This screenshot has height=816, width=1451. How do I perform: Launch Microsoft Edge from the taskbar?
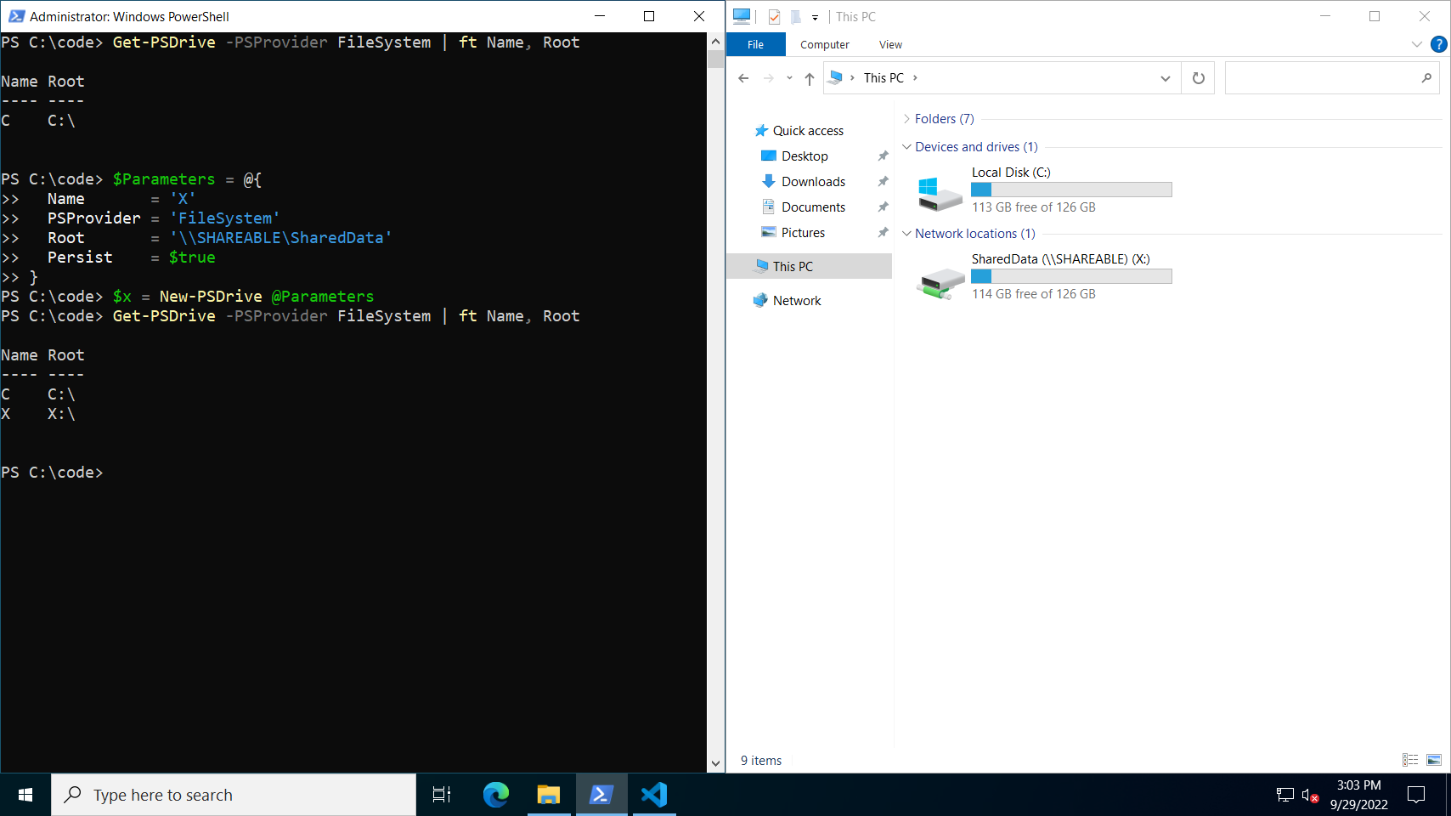(x=495, y=794)
